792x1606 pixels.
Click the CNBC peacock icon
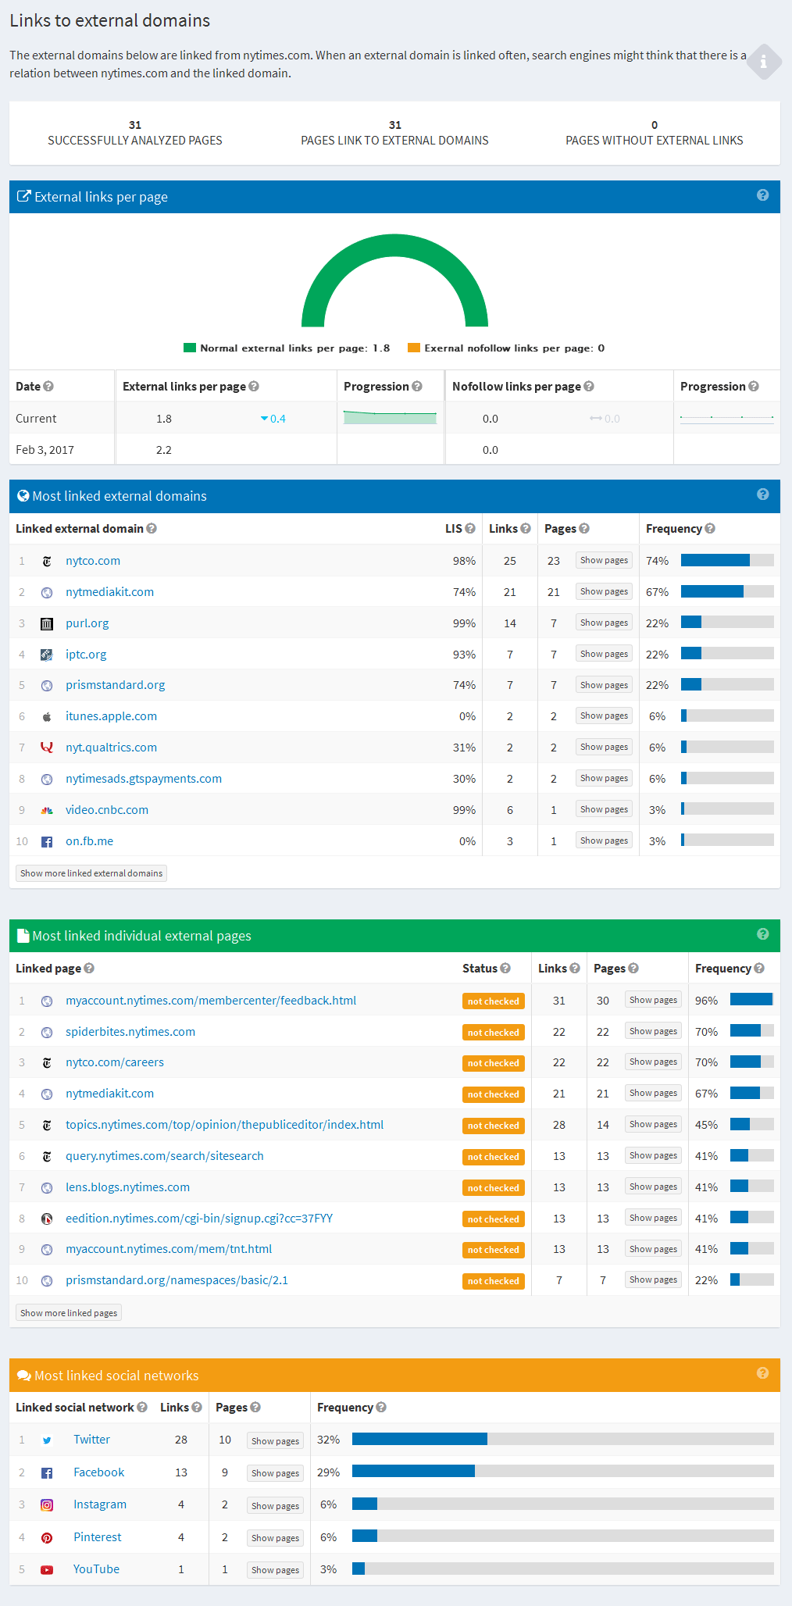47,810
